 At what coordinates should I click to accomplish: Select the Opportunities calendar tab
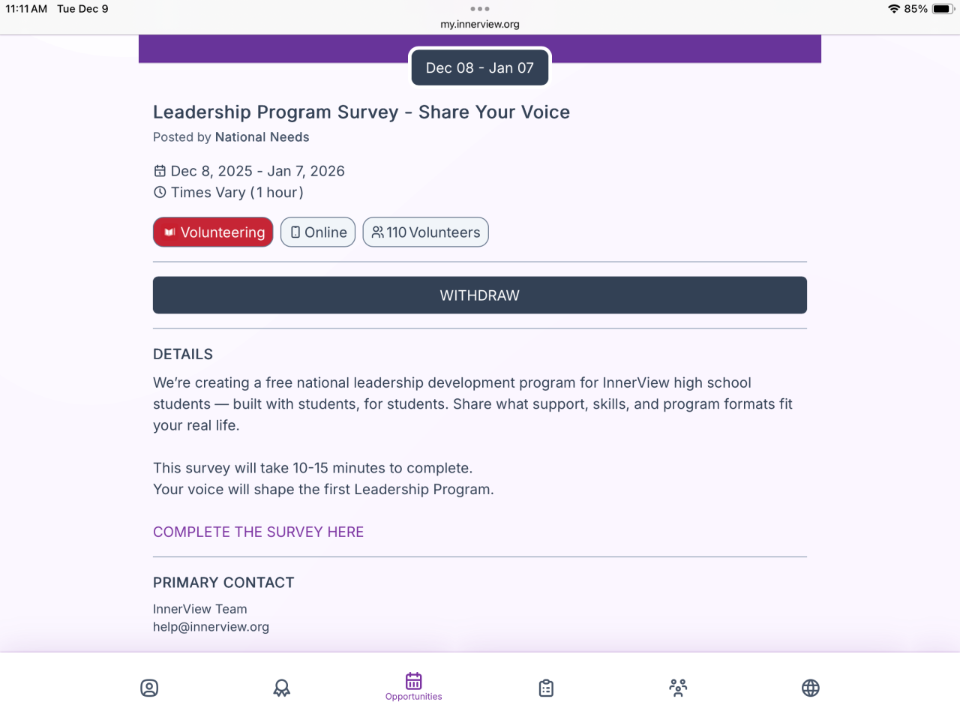point(414,685)
